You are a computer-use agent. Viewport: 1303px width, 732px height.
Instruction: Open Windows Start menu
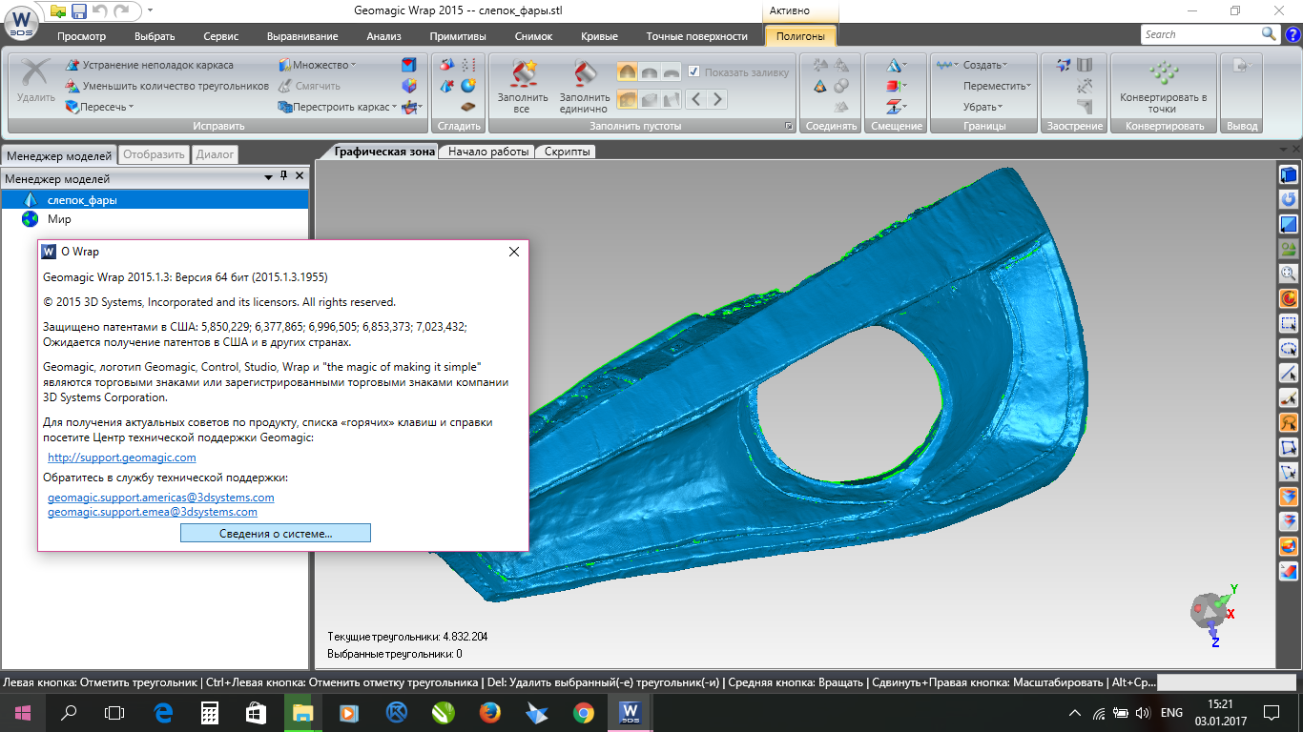pyautogui.click(x=22, y=712)
